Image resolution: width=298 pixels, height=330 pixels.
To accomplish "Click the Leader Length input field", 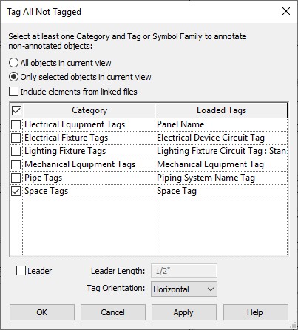I will (184, 271).
